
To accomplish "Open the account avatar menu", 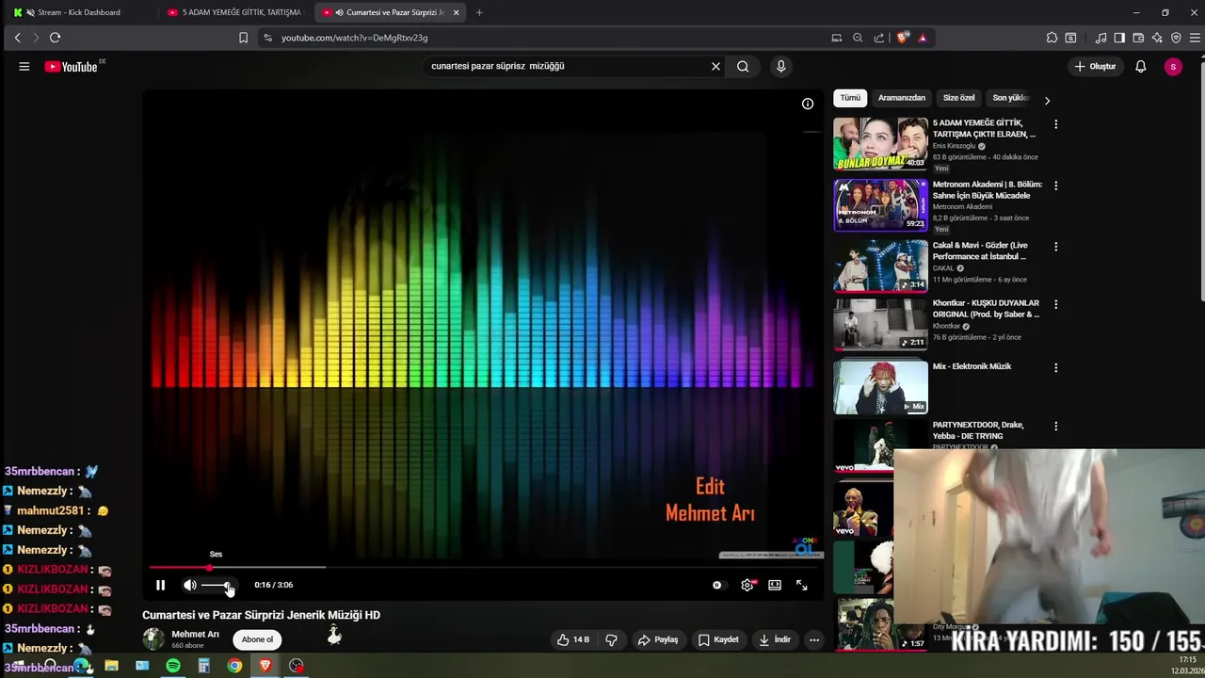I will point(1172,67).
